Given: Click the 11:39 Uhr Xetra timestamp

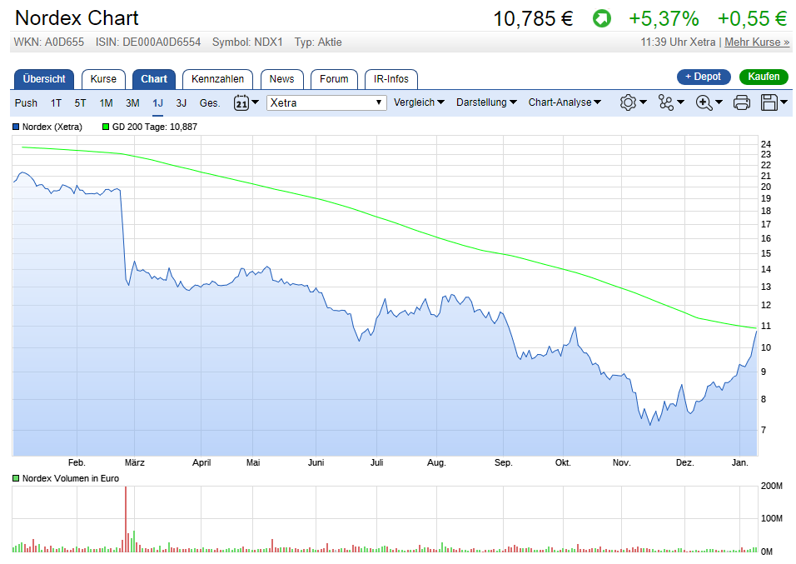Looking at the screenshot, I should [x=678, y=42].
